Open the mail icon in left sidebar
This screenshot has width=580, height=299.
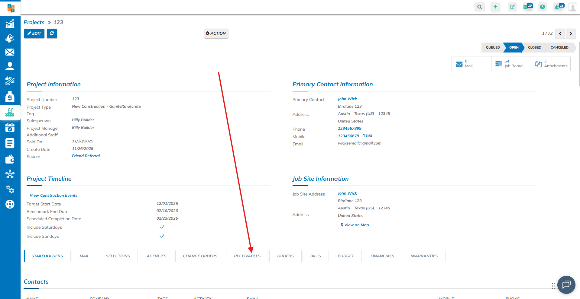point(10,52)
